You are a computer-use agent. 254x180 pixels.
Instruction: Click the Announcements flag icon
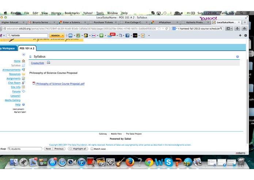[x=23, y=70]
